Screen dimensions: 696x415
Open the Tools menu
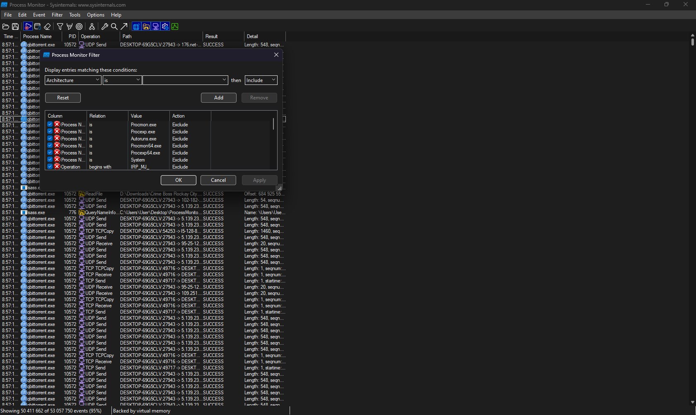tap(75, 14)
